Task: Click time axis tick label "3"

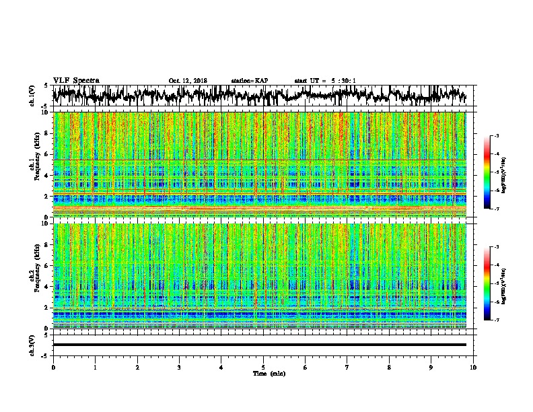Action: (179, 368)
